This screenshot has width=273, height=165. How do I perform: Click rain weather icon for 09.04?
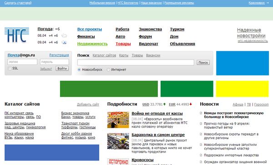coord(65,42)
